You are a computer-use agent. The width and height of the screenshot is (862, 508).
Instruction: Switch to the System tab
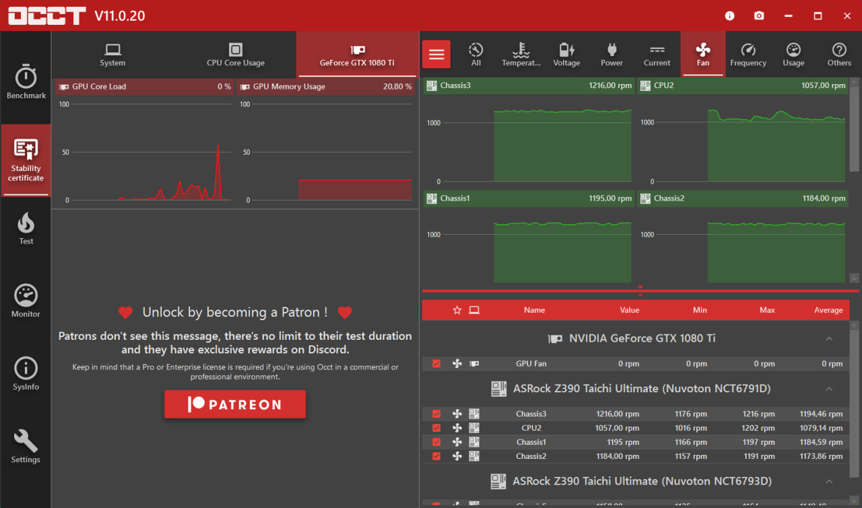coord(112,55)
